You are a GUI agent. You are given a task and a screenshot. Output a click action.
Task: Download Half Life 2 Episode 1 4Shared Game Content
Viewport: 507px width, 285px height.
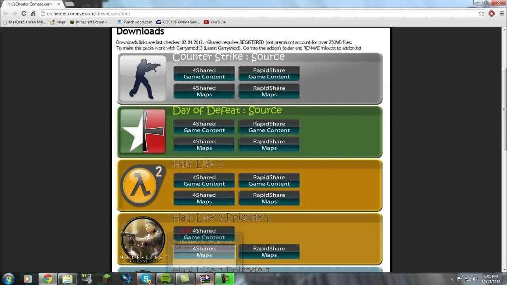[x=204, y=234]
